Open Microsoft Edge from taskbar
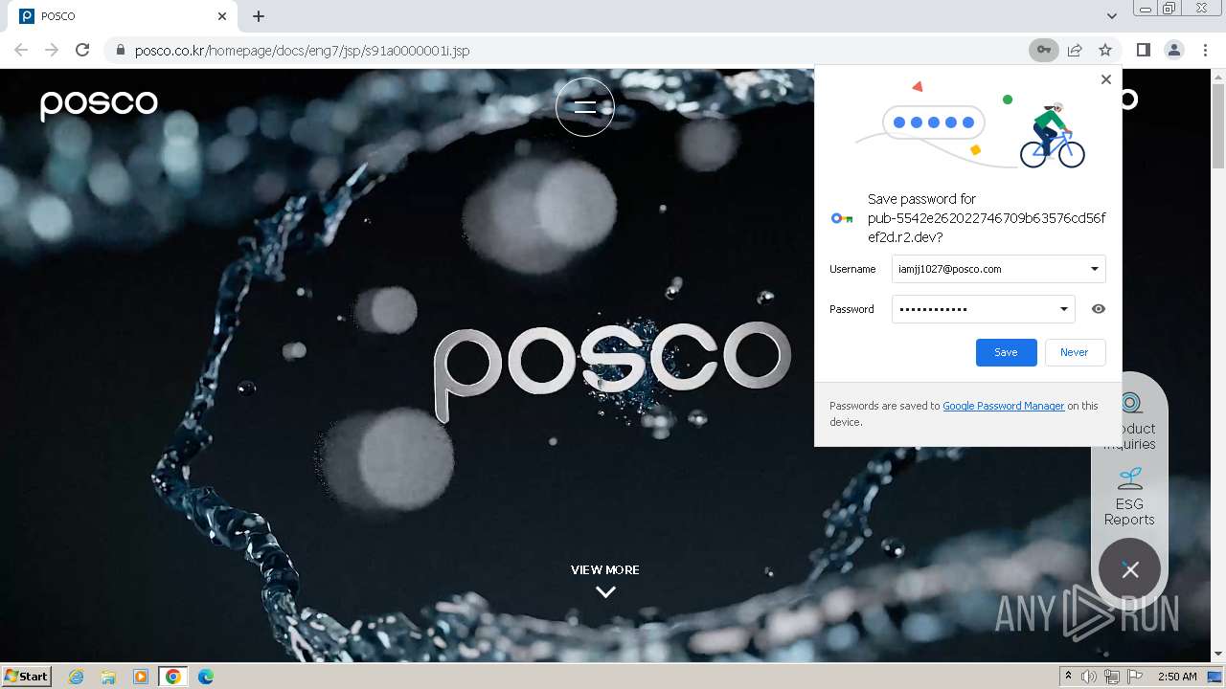This screenshot has height=689, width=1226. tap(206, 677)
